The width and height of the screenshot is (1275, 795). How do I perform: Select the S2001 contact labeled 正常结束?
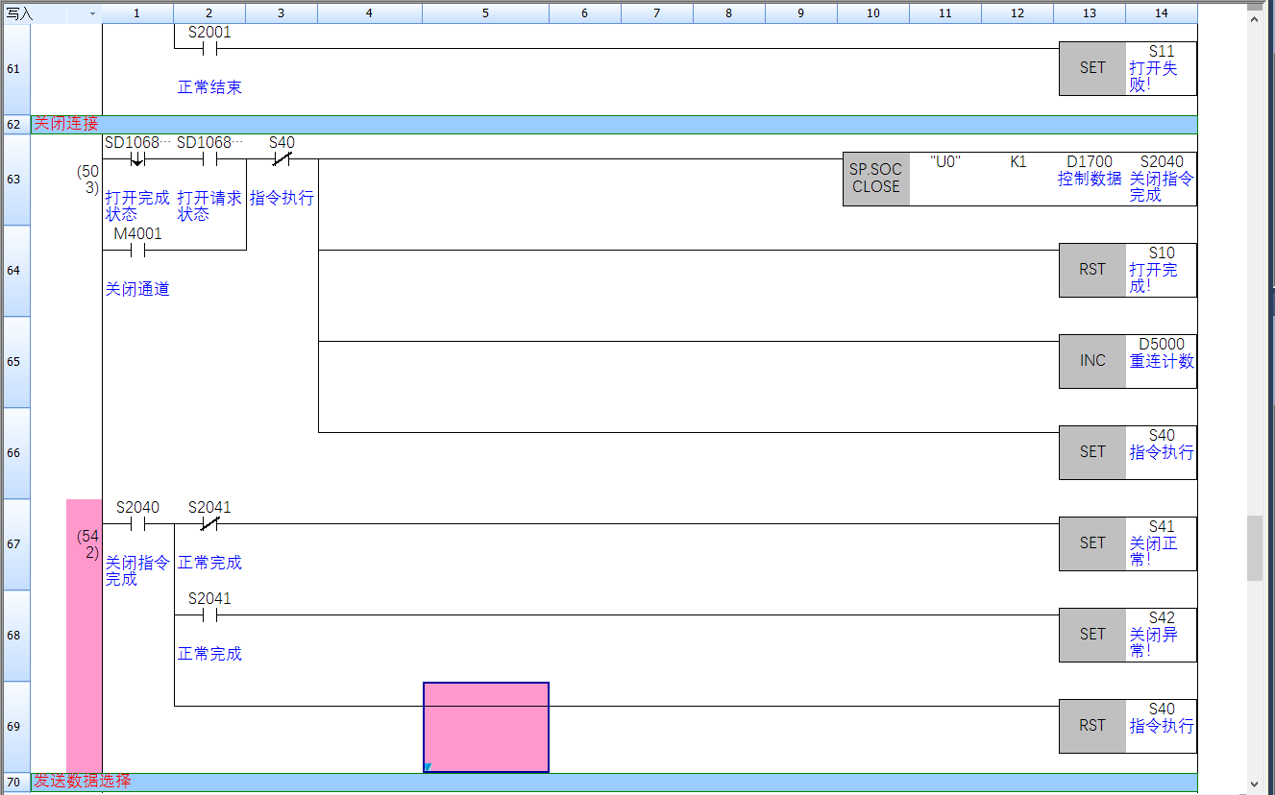209,49
